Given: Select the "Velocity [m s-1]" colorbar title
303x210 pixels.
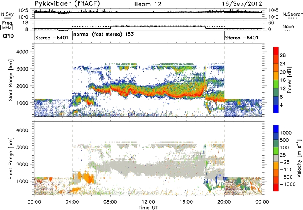Looking at the screenshot, I should tap(299, 158).
